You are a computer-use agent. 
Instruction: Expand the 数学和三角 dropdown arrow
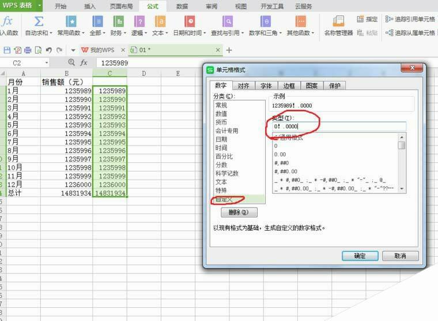coord(281,33)
